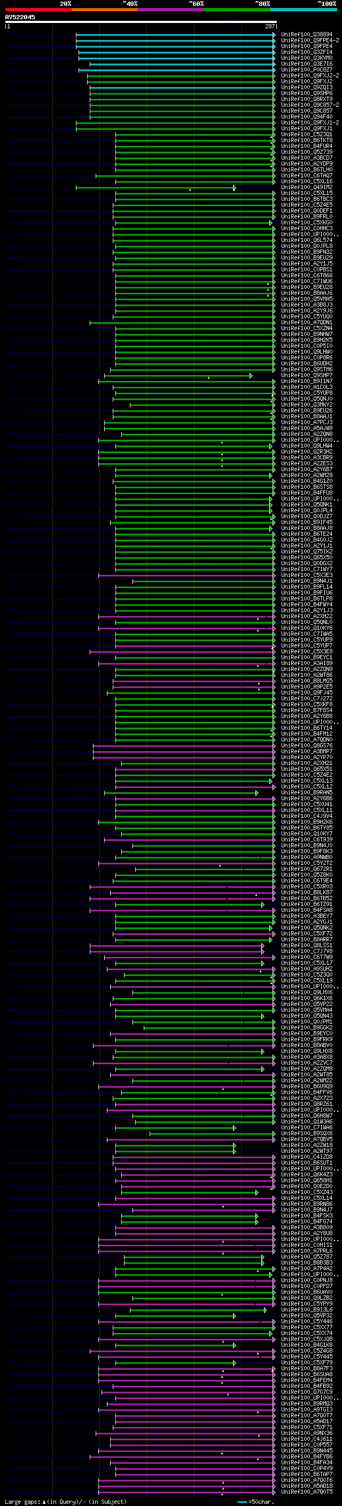The height and width of the screenshot is (1506, 342).
Task: Click the query end position 287
Action: click(x=270, y=26)
